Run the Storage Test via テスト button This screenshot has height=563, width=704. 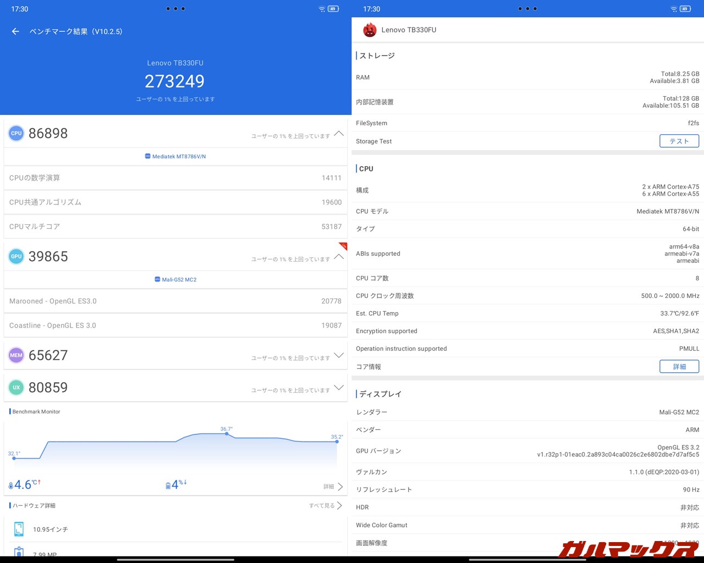679,141
